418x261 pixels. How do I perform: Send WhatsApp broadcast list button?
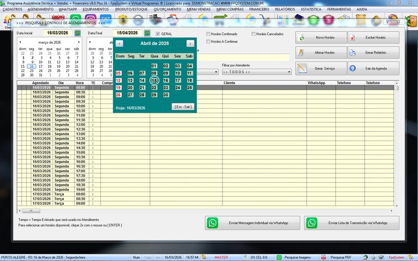pos(352,223)
